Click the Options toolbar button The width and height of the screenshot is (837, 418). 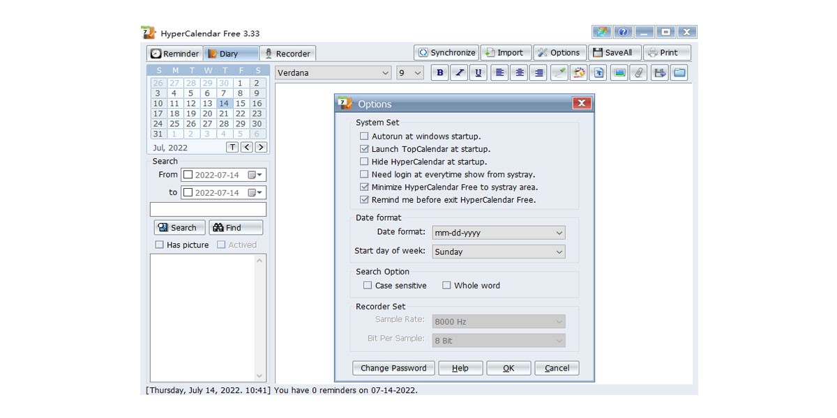pyautogui.click(x=560, y=52)
